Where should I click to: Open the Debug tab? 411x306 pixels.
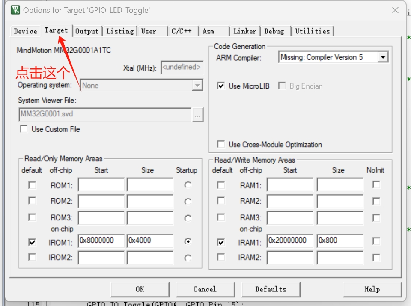point(274,31)
